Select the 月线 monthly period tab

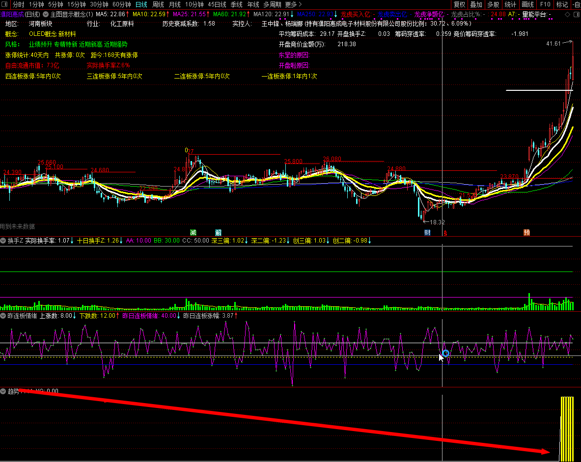pos(174,4)
